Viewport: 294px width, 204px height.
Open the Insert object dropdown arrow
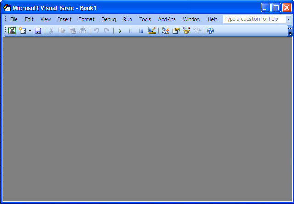point(30,31)
